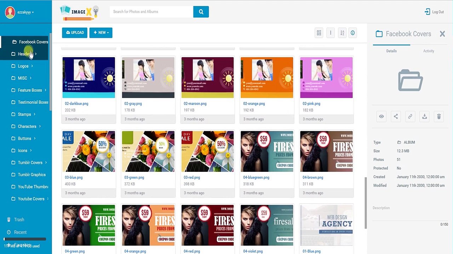Open the 04-bluegreen.png file link
Viewport: 453px width, 254px height.
(256, 177)
